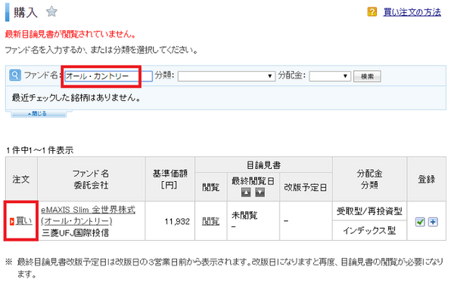Viewport: 454px width, 286px height.
Task: Click the red arrow icon beside 買い
Action: coord(12,222)
